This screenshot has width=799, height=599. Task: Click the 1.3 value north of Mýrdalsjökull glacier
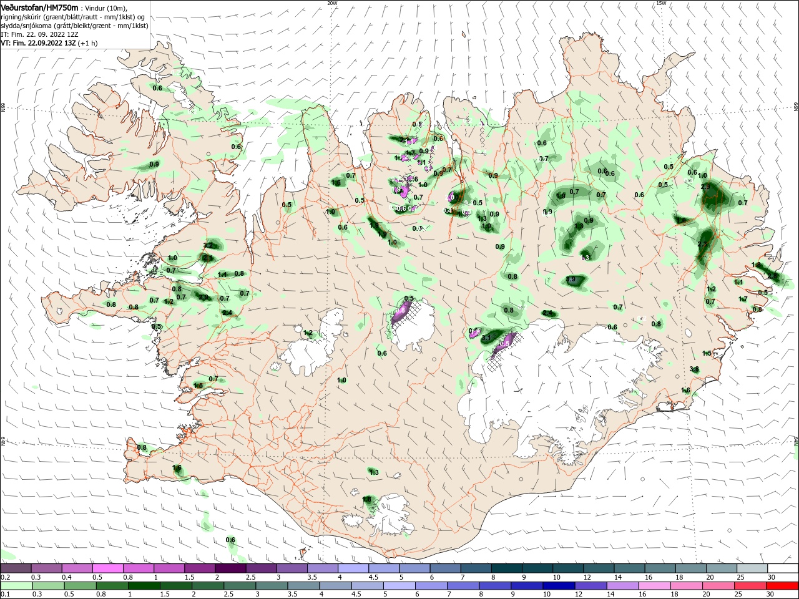pyautogui.click(x=374, y=473)
